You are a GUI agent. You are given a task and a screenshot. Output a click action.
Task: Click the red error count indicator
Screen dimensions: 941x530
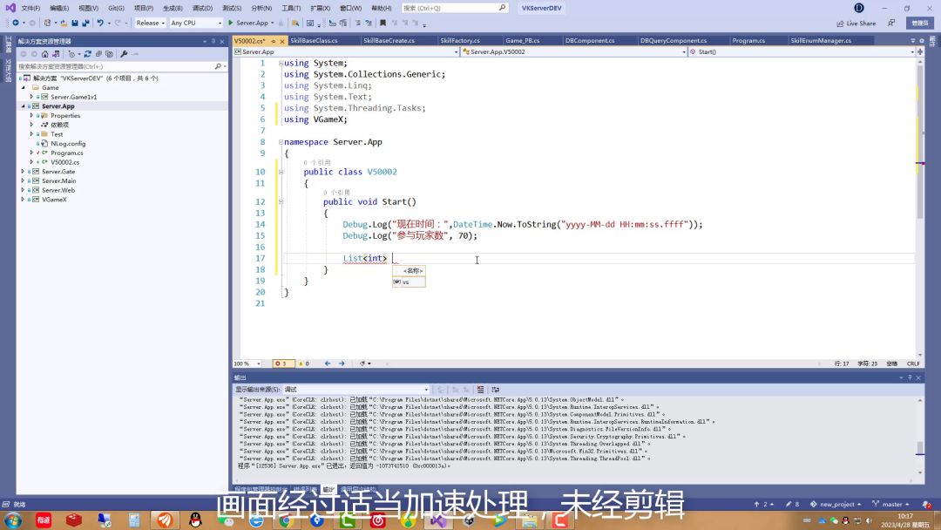click(x=281, y=364)
